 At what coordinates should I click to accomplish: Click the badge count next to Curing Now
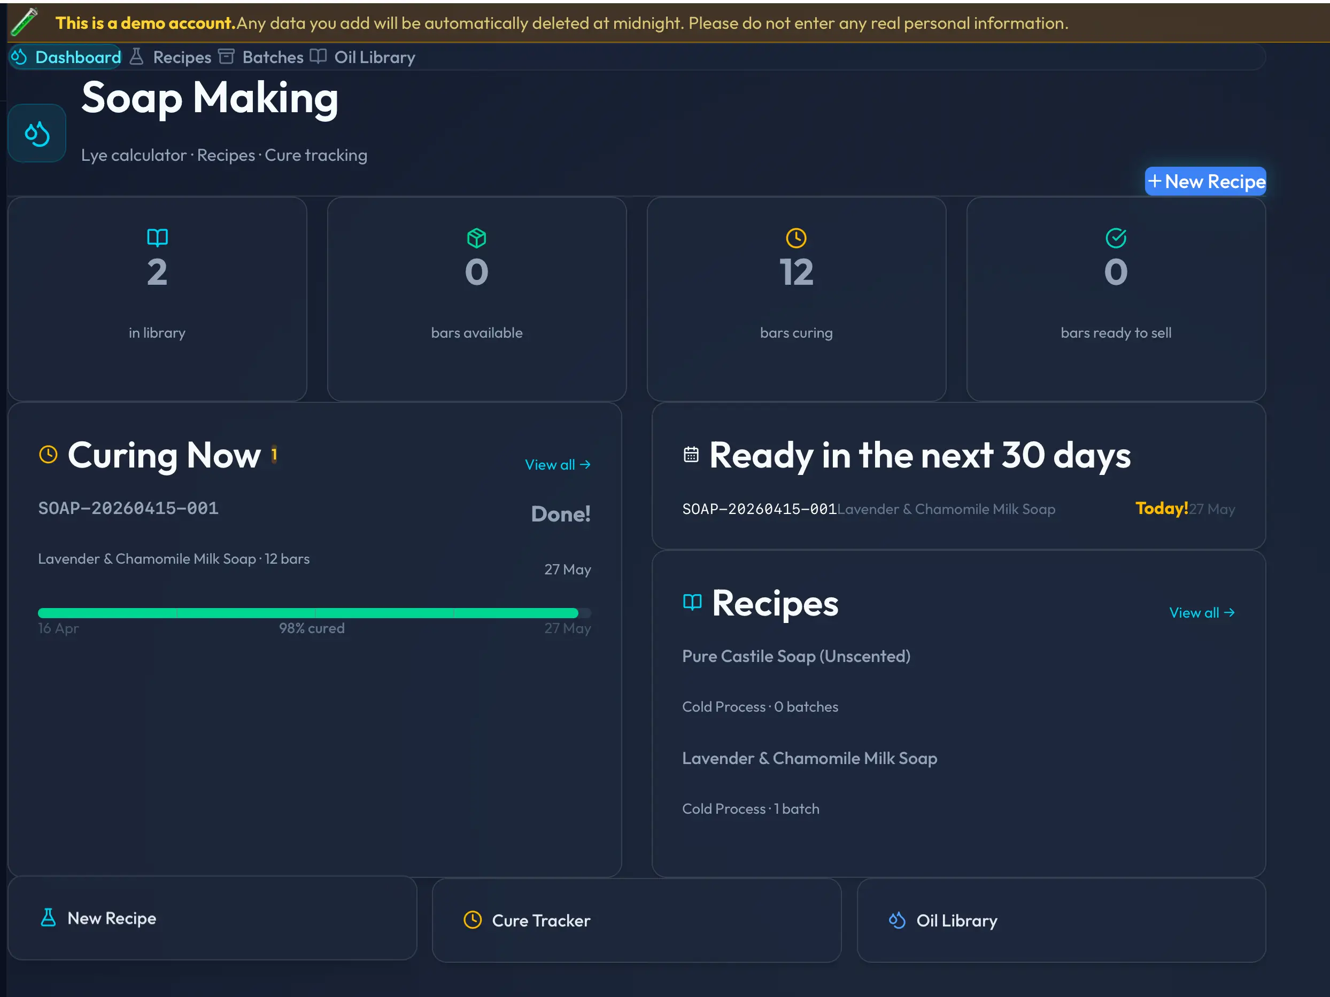(x=274, y=454)
